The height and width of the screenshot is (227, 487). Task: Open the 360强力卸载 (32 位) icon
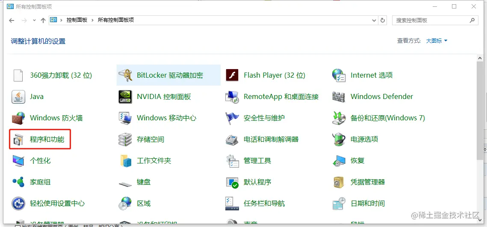tap(18, 76)
